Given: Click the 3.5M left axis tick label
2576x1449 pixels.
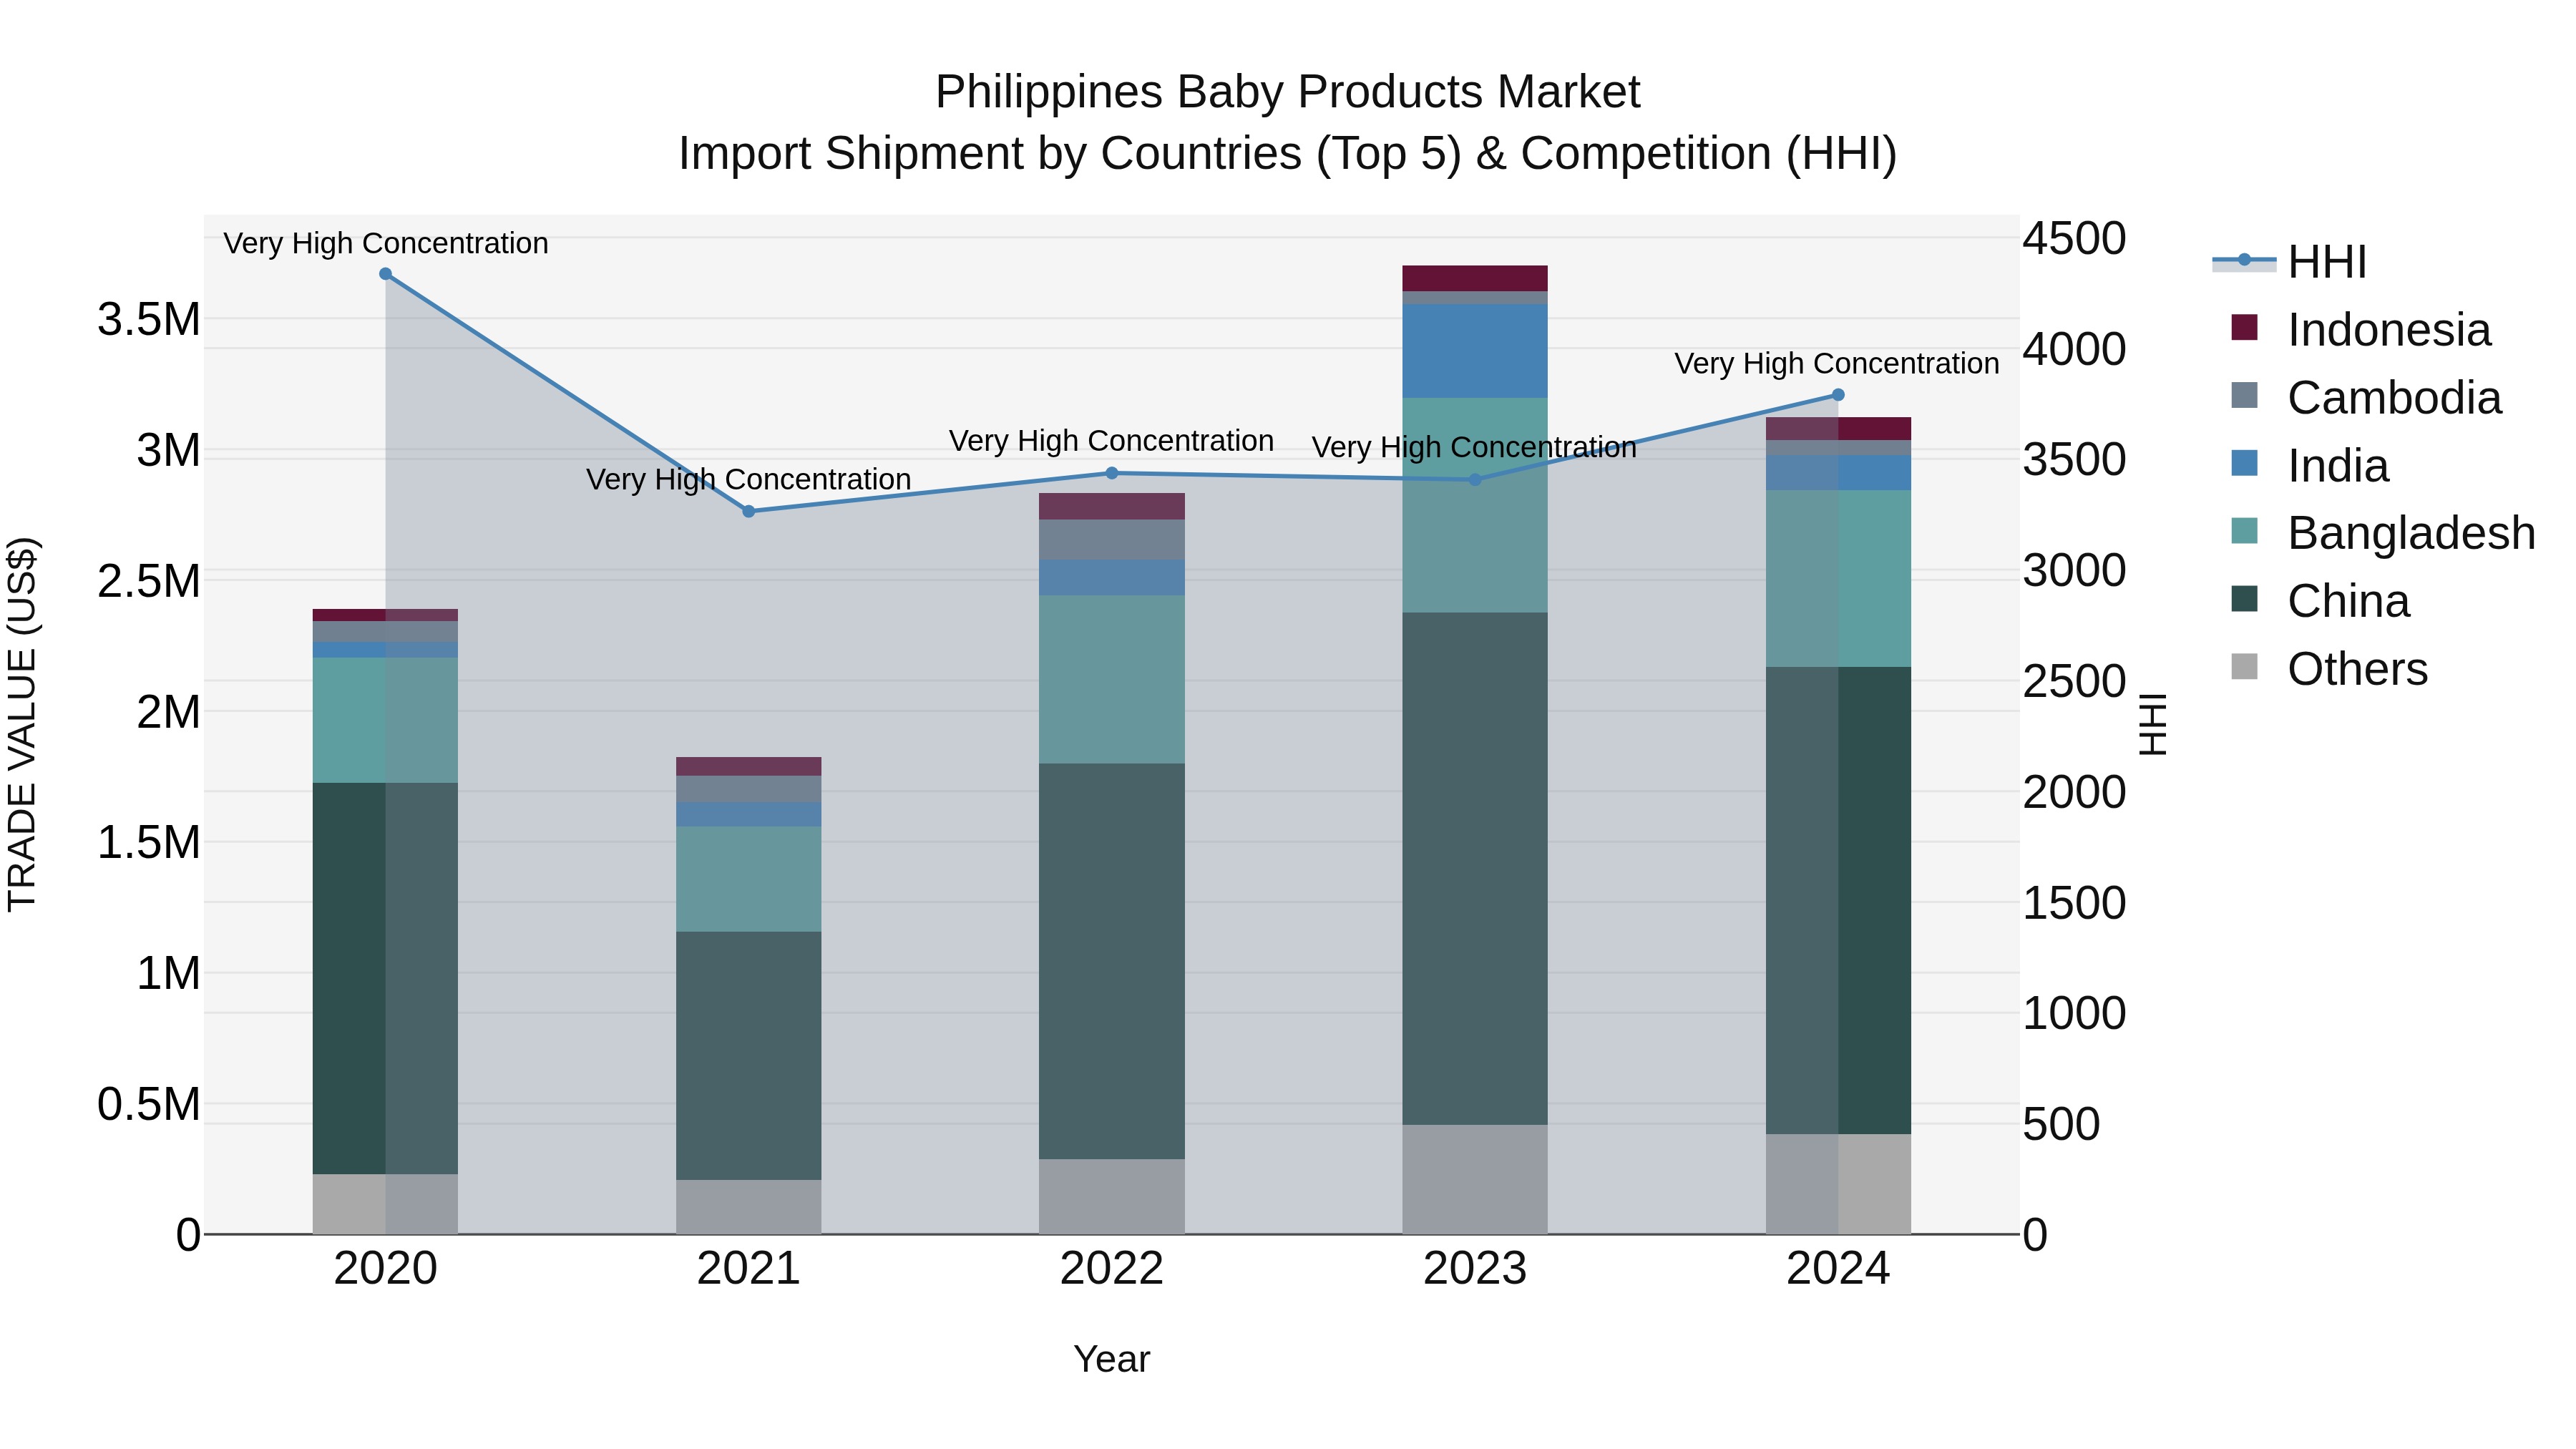Looking at the screenshot, I should point(149,320).
